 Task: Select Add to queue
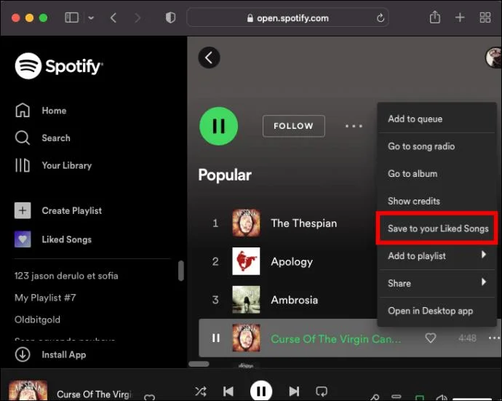(x=437, y=119)
